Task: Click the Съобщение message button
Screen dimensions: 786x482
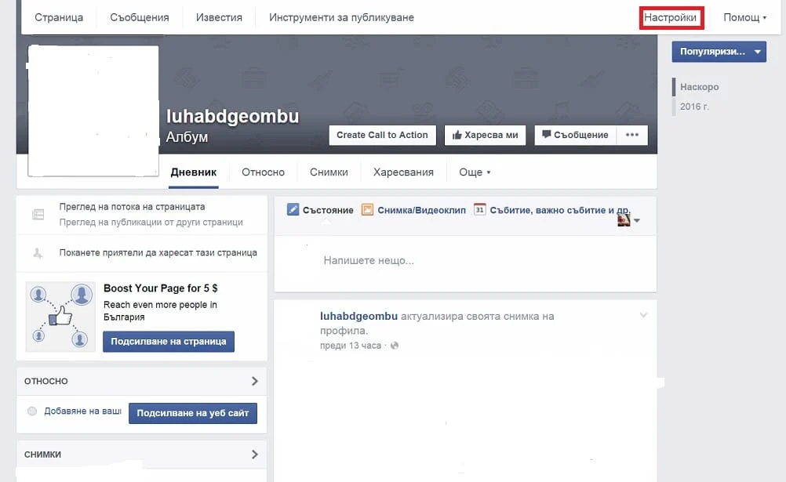Action: pos(576,136)
